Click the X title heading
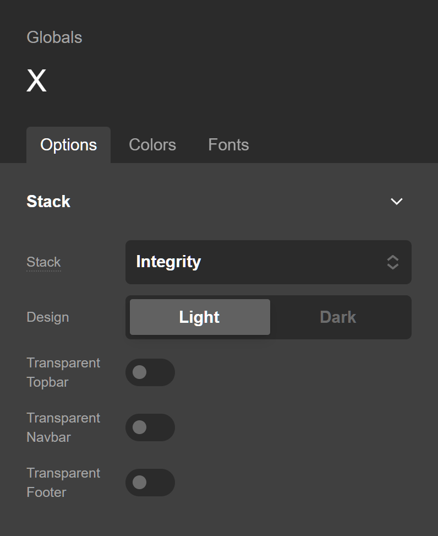The image size is (438, 536). click(36, 80)
